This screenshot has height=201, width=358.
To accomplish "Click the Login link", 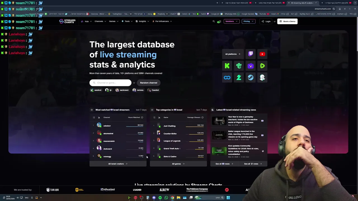I will click(x=266, y=21).
